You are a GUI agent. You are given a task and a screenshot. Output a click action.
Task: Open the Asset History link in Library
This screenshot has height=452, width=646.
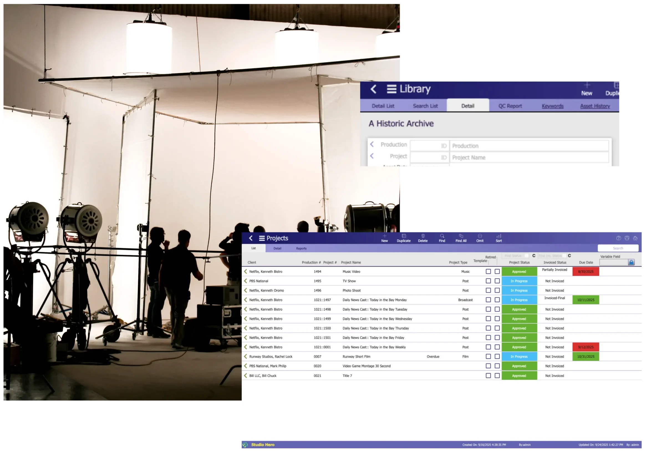(x=595, y=106)
